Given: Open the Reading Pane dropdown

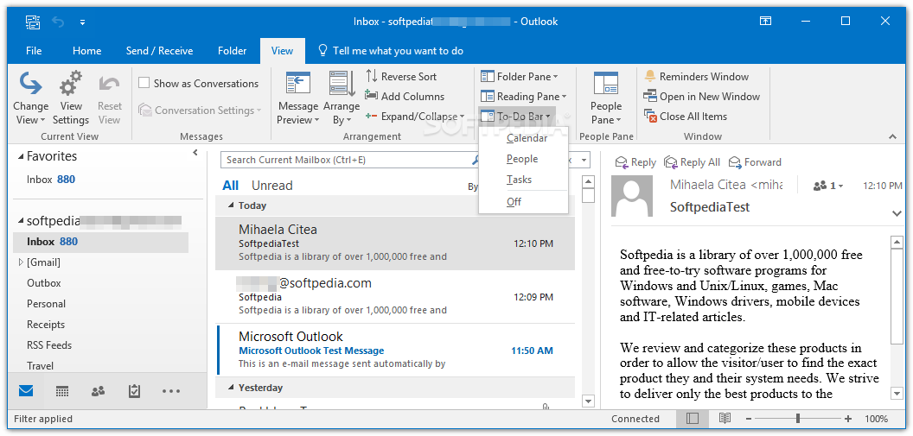Looking at the screenshot, I should coord(523,97).
